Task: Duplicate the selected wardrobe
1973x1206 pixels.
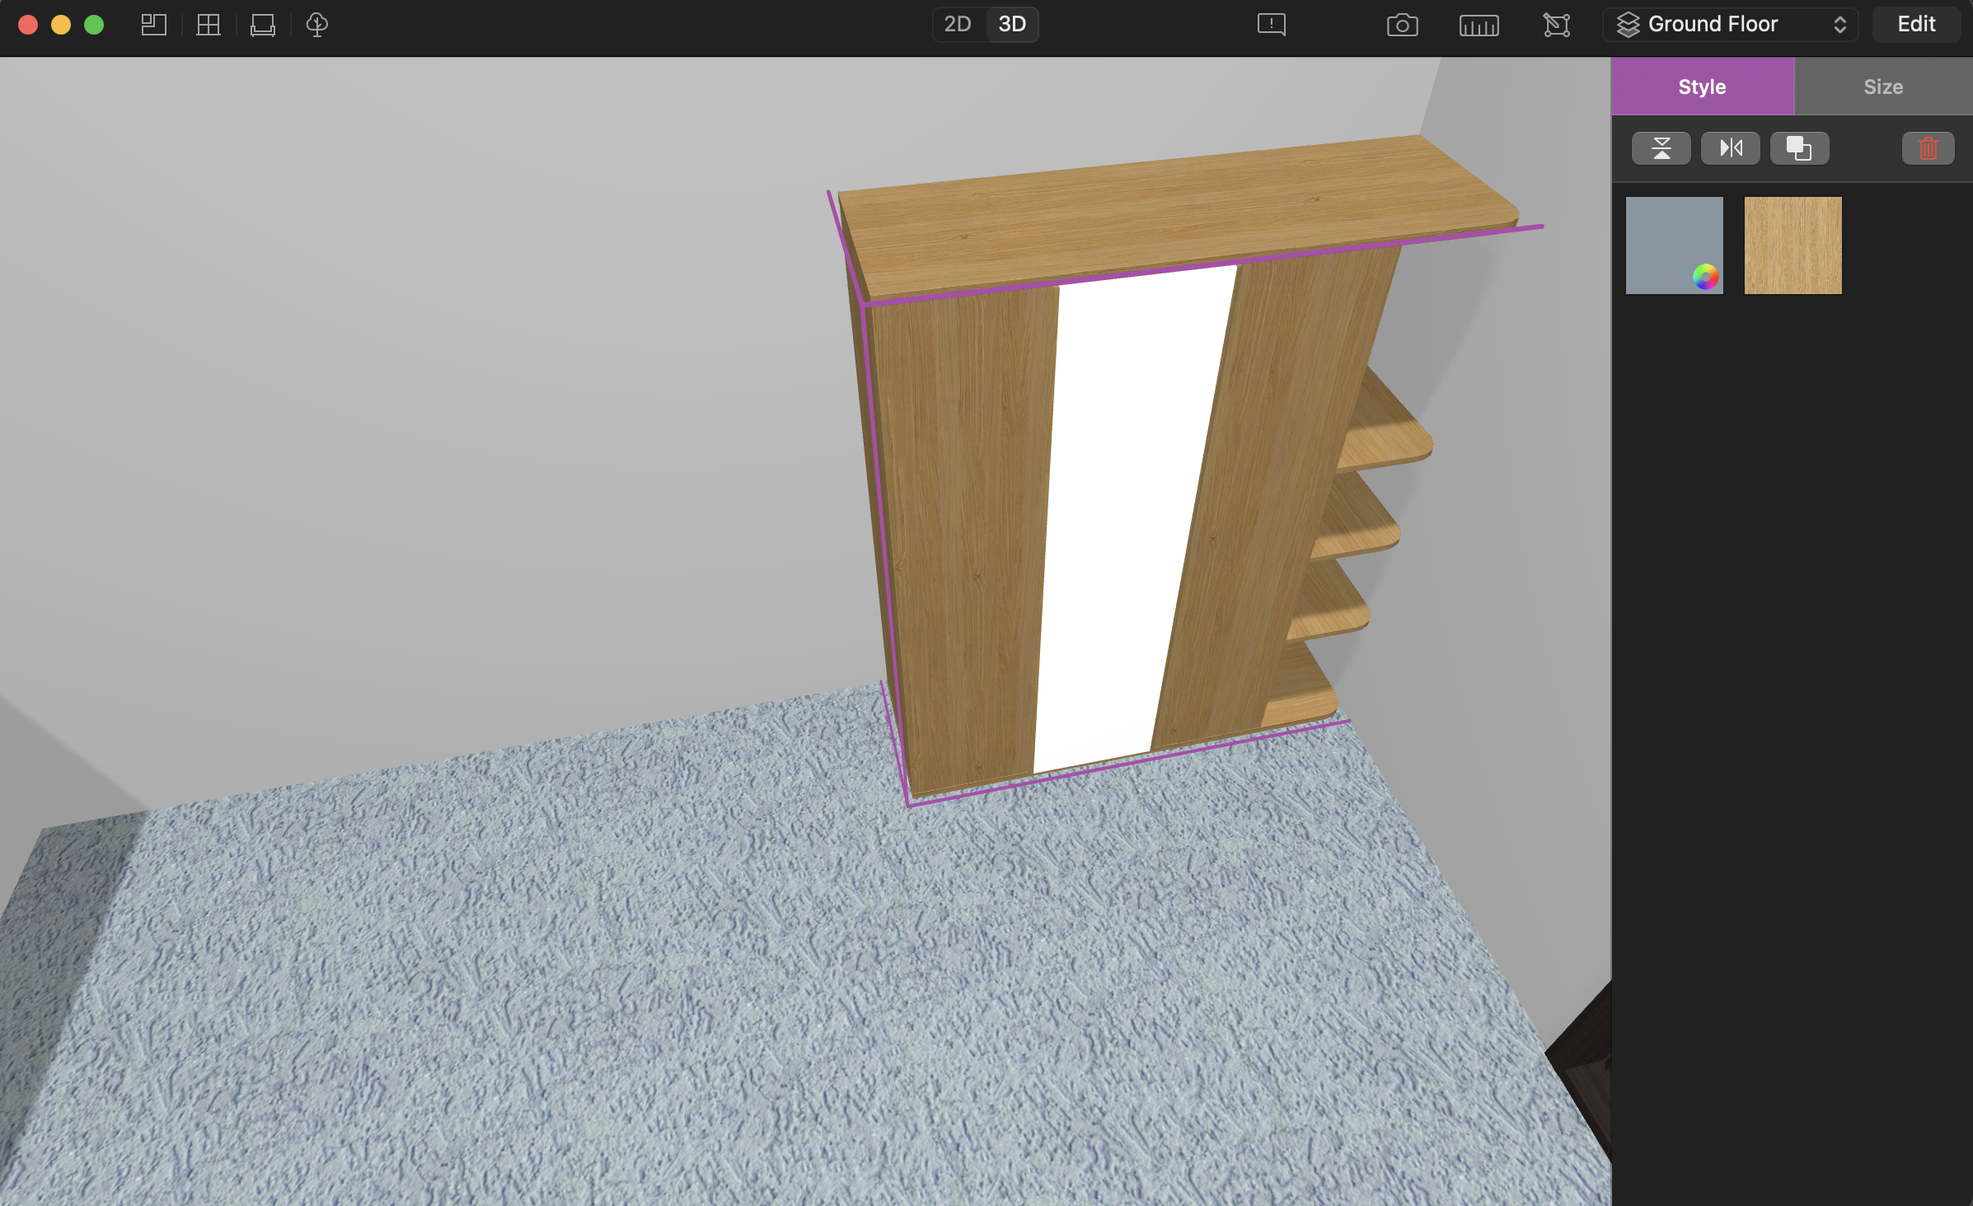Action: [1799, 148]
